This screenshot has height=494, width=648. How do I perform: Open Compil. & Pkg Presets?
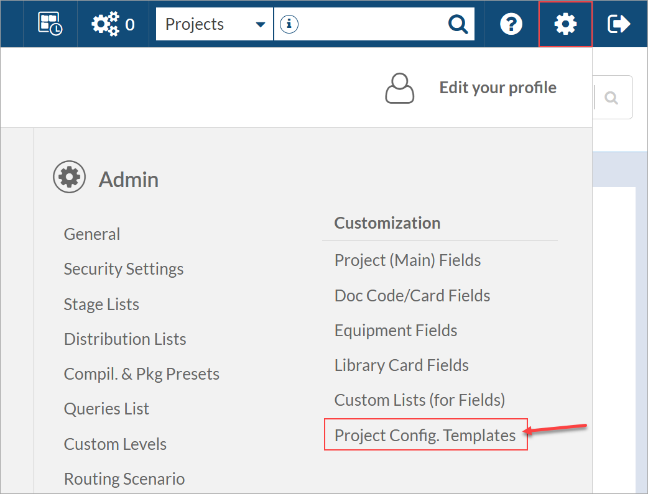coord(142,374)
